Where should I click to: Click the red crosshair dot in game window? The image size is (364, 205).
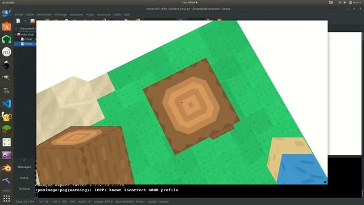pyautogui.click(x=182, y=102)
